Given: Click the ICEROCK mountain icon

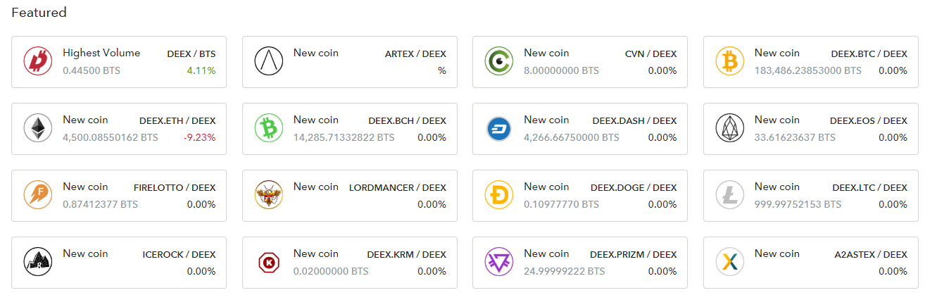Looking at the screenshot, I should pyautogui.click(x=38, y=262).
